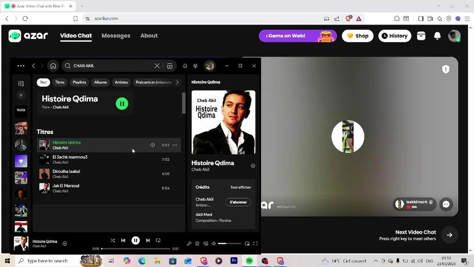Viewport: 474px width, 267px height.
Task: Open Azar History button
Action: point(394,36)
